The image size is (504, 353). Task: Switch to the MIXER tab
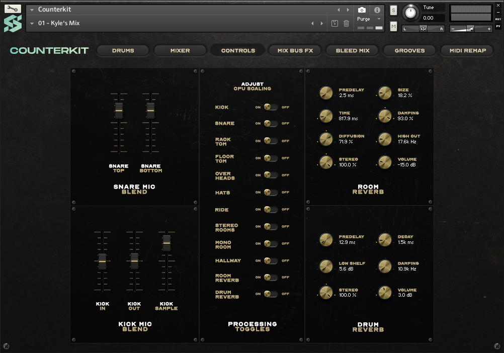coord(180,50)
